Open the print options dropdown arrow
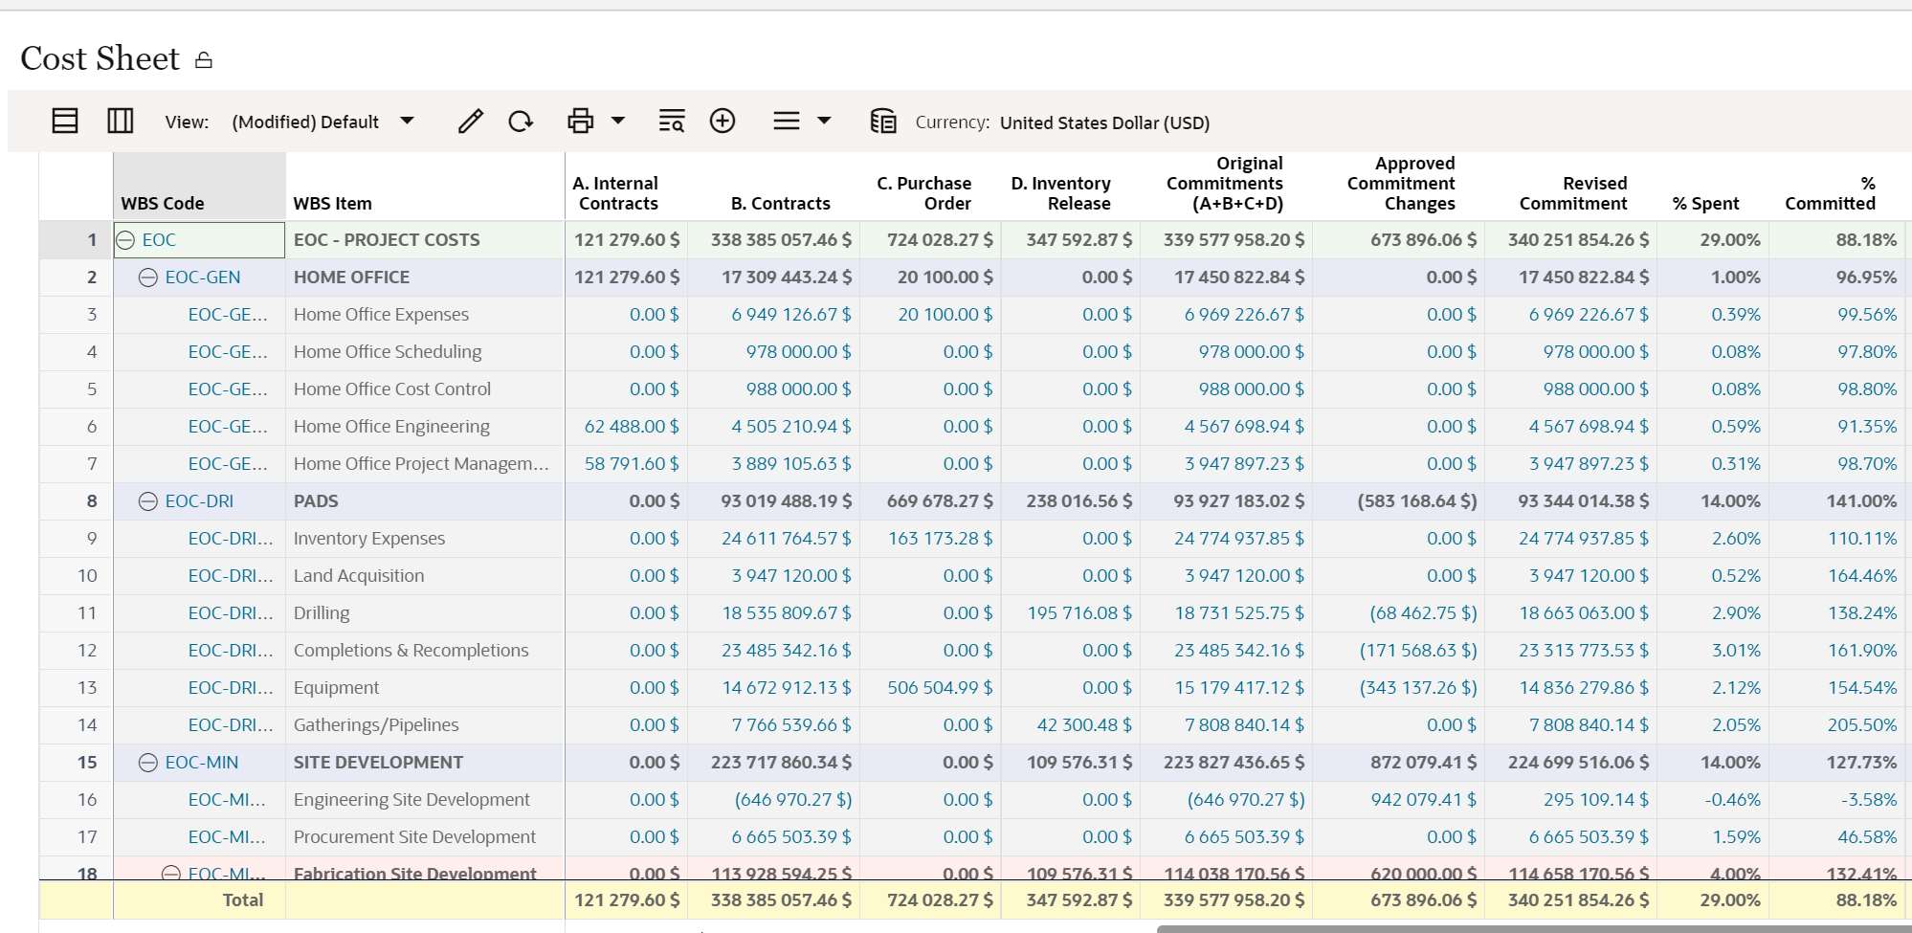Viewport: 1912px width, 933px height. [x=618, y=122]
